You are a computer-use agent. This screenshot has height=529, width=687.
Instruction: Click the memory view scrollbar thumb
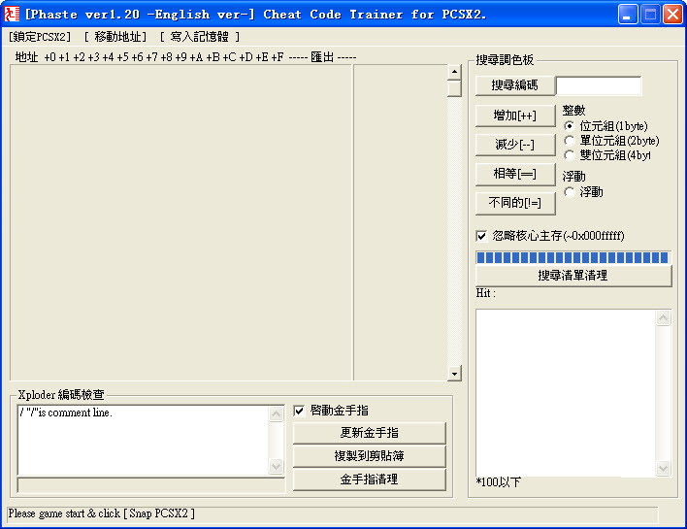pyautogui.click(x=454, y=88)
